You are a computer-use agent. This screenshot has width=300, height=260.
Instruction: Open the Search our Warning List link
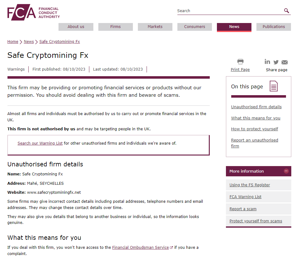point(40,143)
